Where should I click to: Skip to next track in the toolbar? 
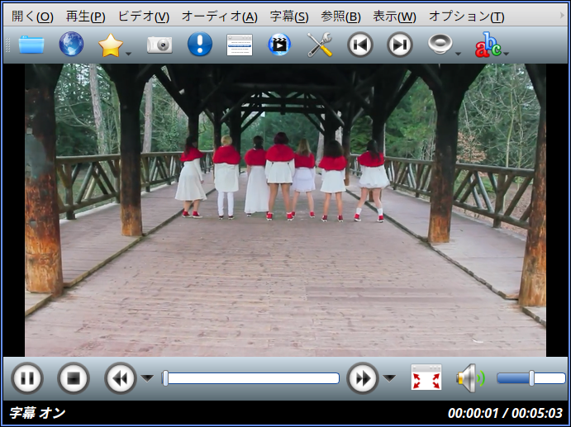(399, 45)
